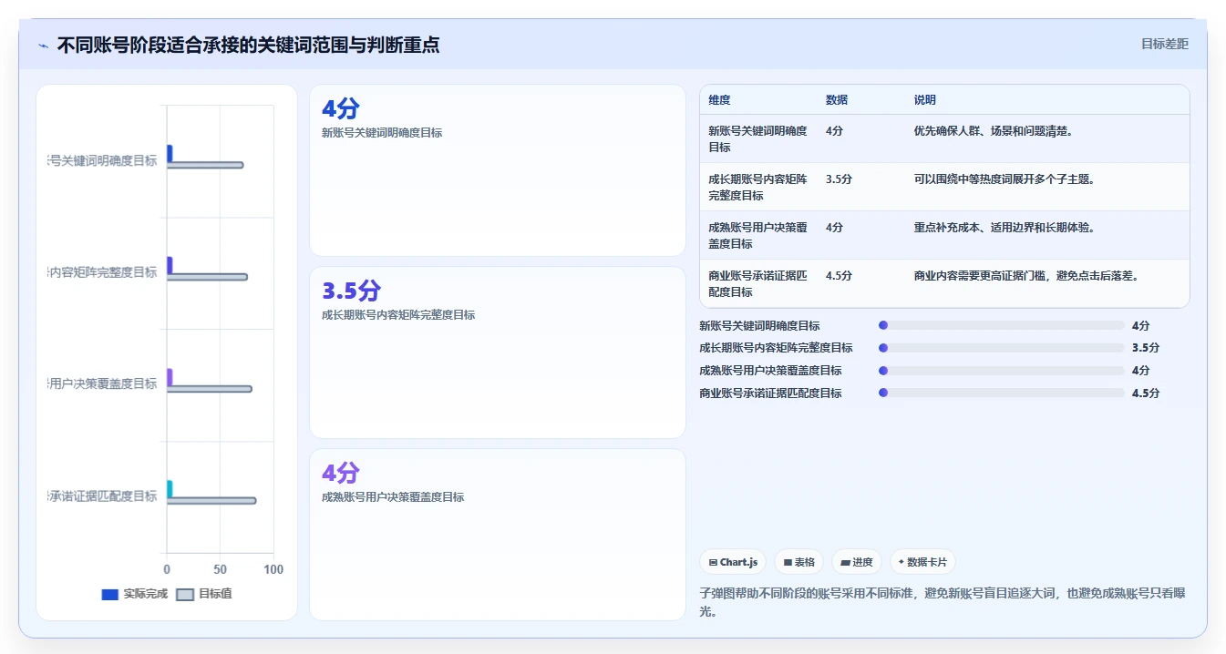Click the 进度 tag
The image size is (1226, 654).
(x=857, y=562)
